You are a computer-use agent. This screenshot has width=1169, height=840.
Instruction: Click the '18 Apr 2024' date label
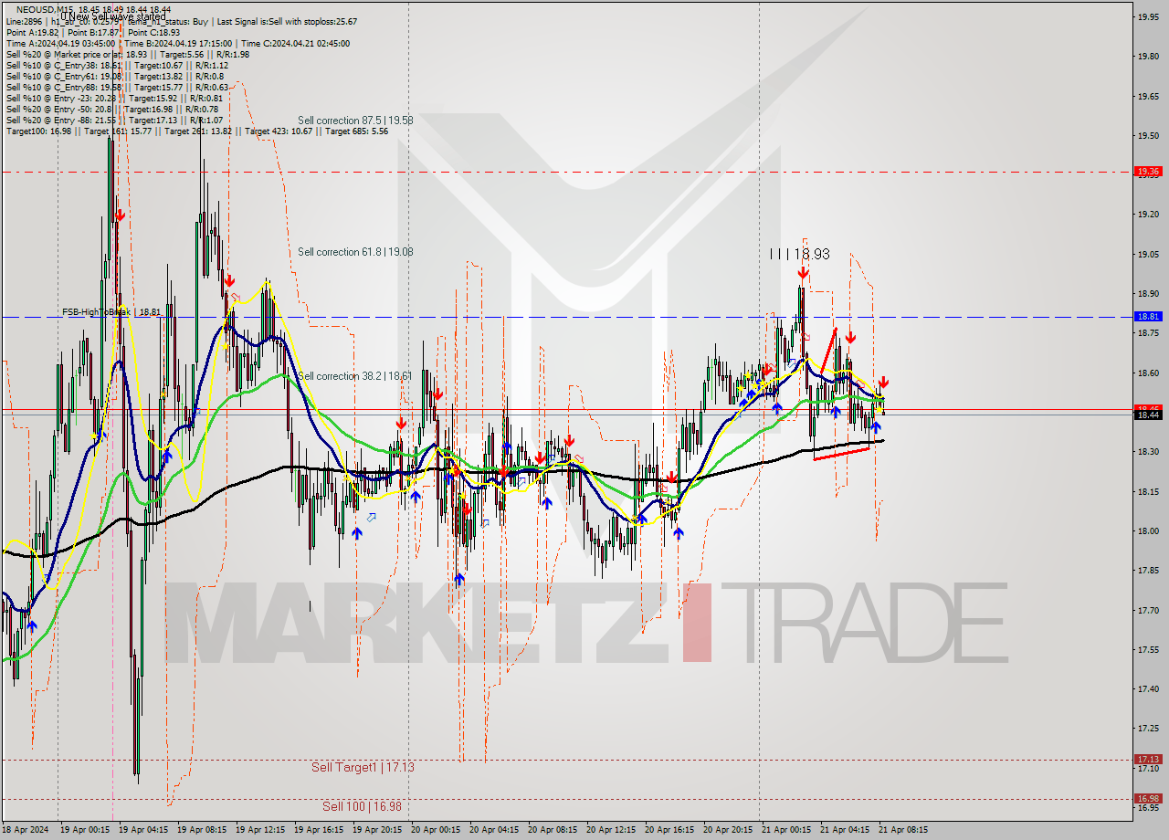coord(24,830)
